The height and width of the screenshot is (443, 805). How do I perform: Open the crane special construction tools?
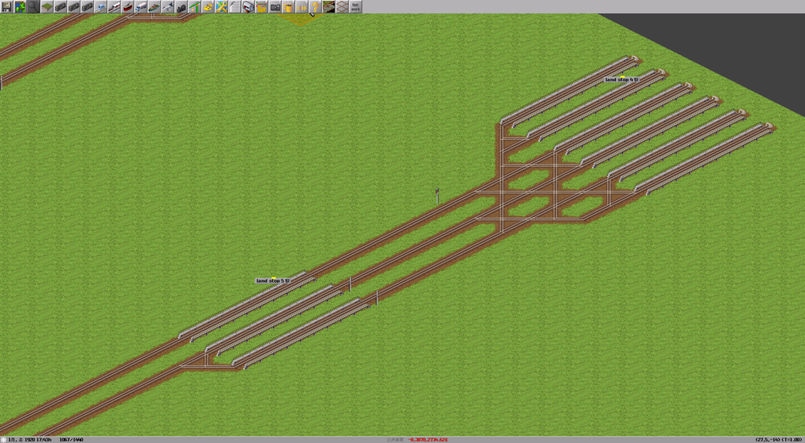point(195,7)
